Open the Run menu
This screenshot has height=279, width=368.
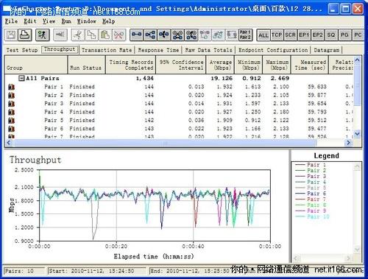point(66,21)
